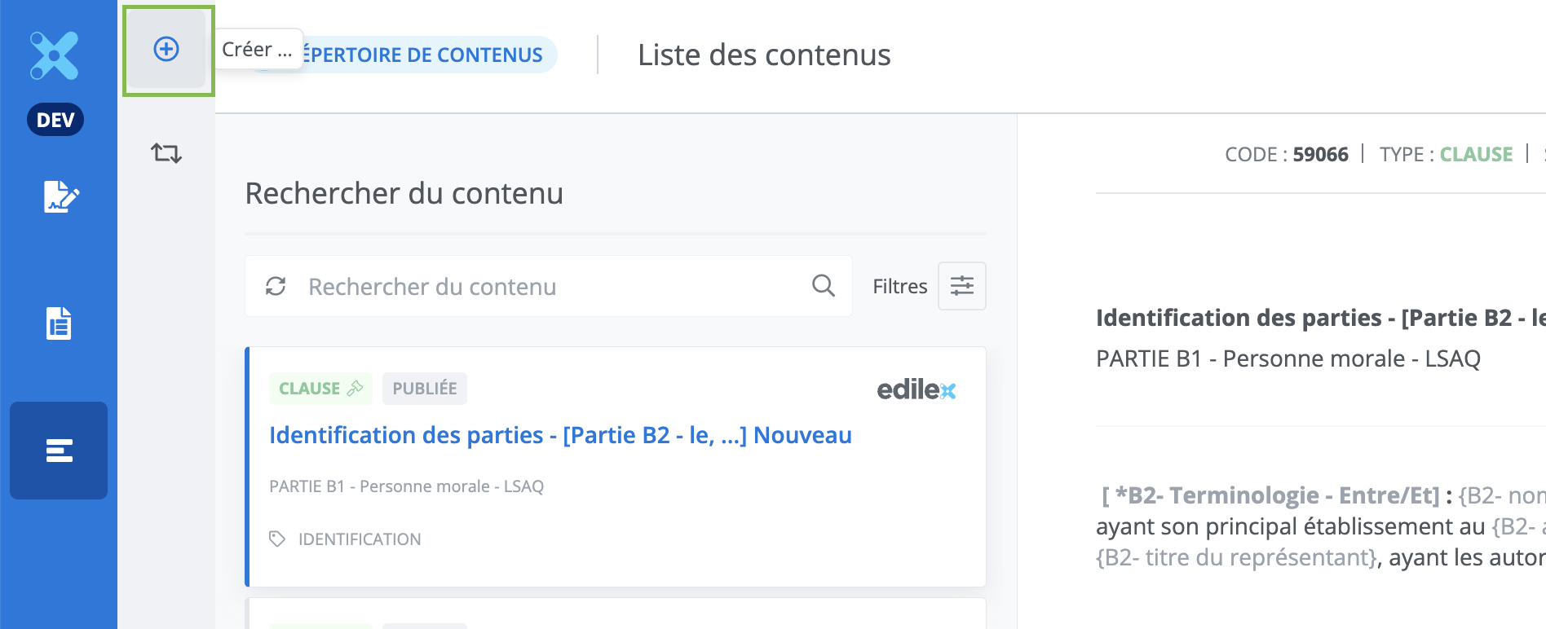Viewport: 1546px width, 629px height.
Task: Click the Create plus icon
Action: coord(166,50)
